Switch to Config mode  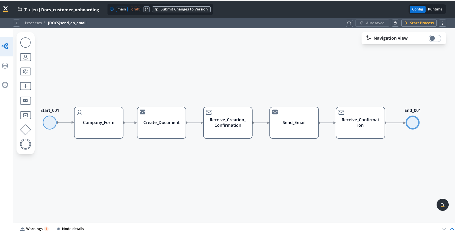point(417,9)
